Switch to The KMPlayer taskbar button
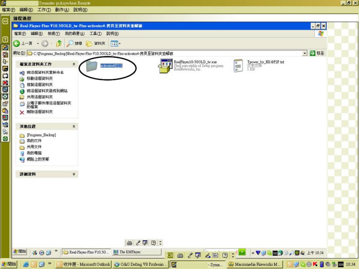 137,252
